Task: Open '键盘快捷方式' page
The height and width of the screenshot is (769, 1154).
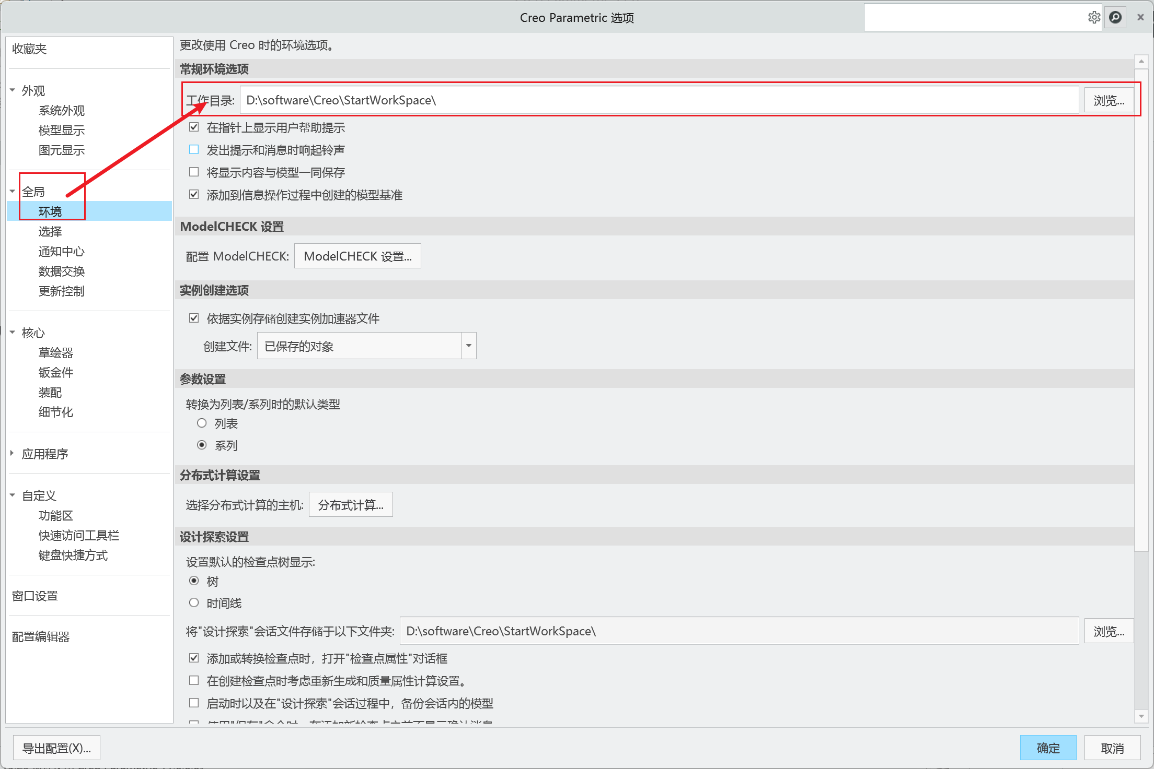Action: point(73,555)
